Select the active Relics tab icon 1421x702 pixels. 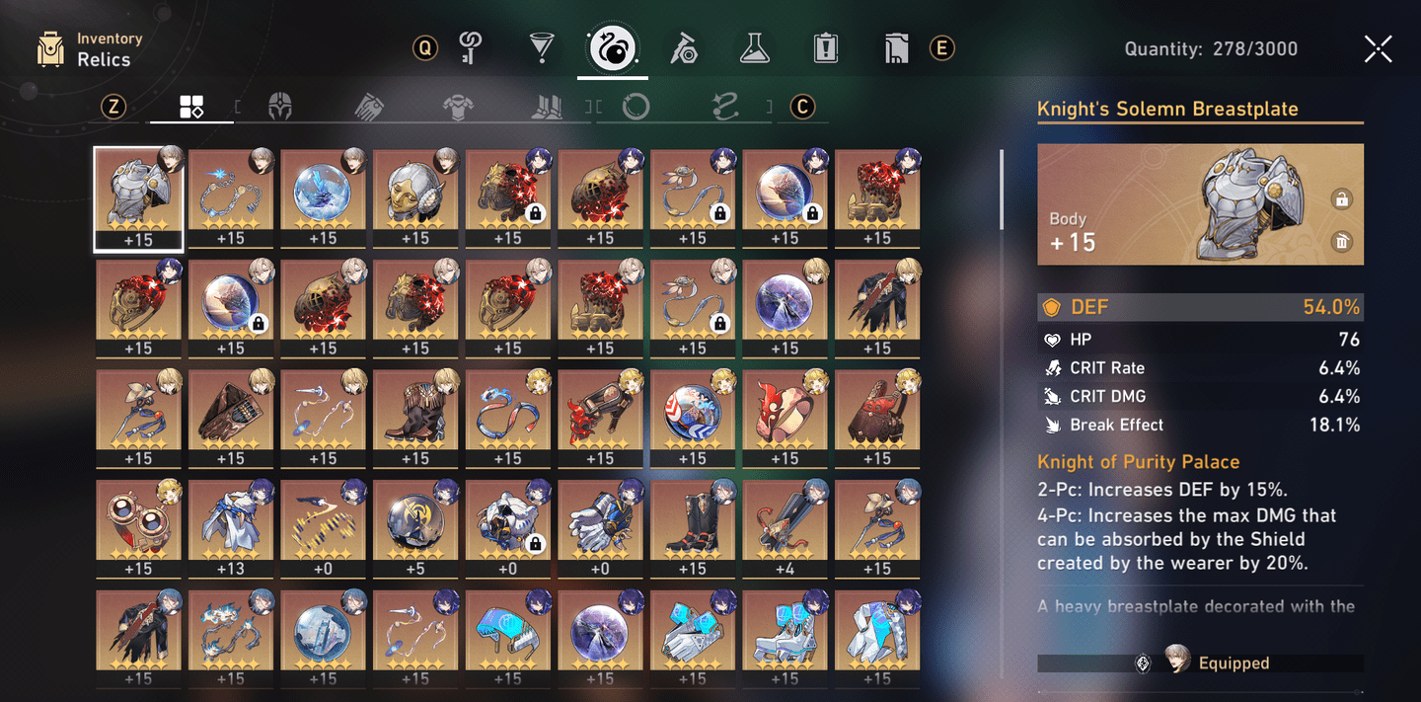pyautogui.click(x=613, y=47)
